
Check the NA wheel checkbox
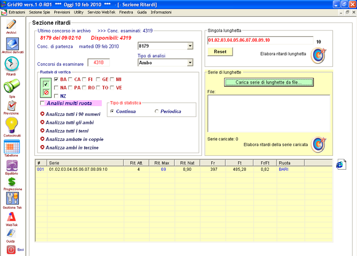point(56,88)
